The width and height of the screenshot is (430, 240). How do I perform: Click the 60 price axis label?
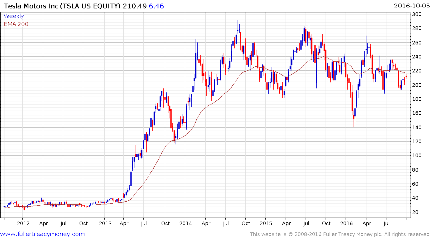pos(416,184)
